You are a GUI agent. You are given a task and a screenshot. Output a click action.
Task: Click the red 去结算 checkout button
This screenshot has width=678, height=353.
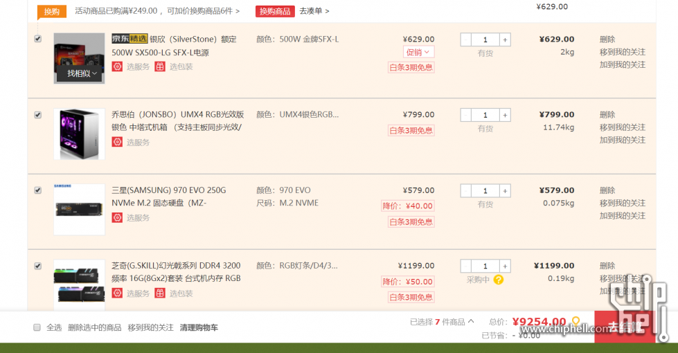pos(625,327)
